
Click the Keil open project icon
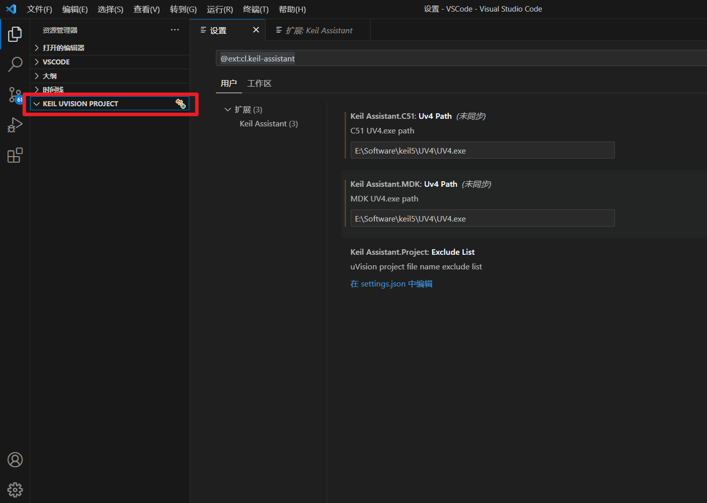pos(181,104)
